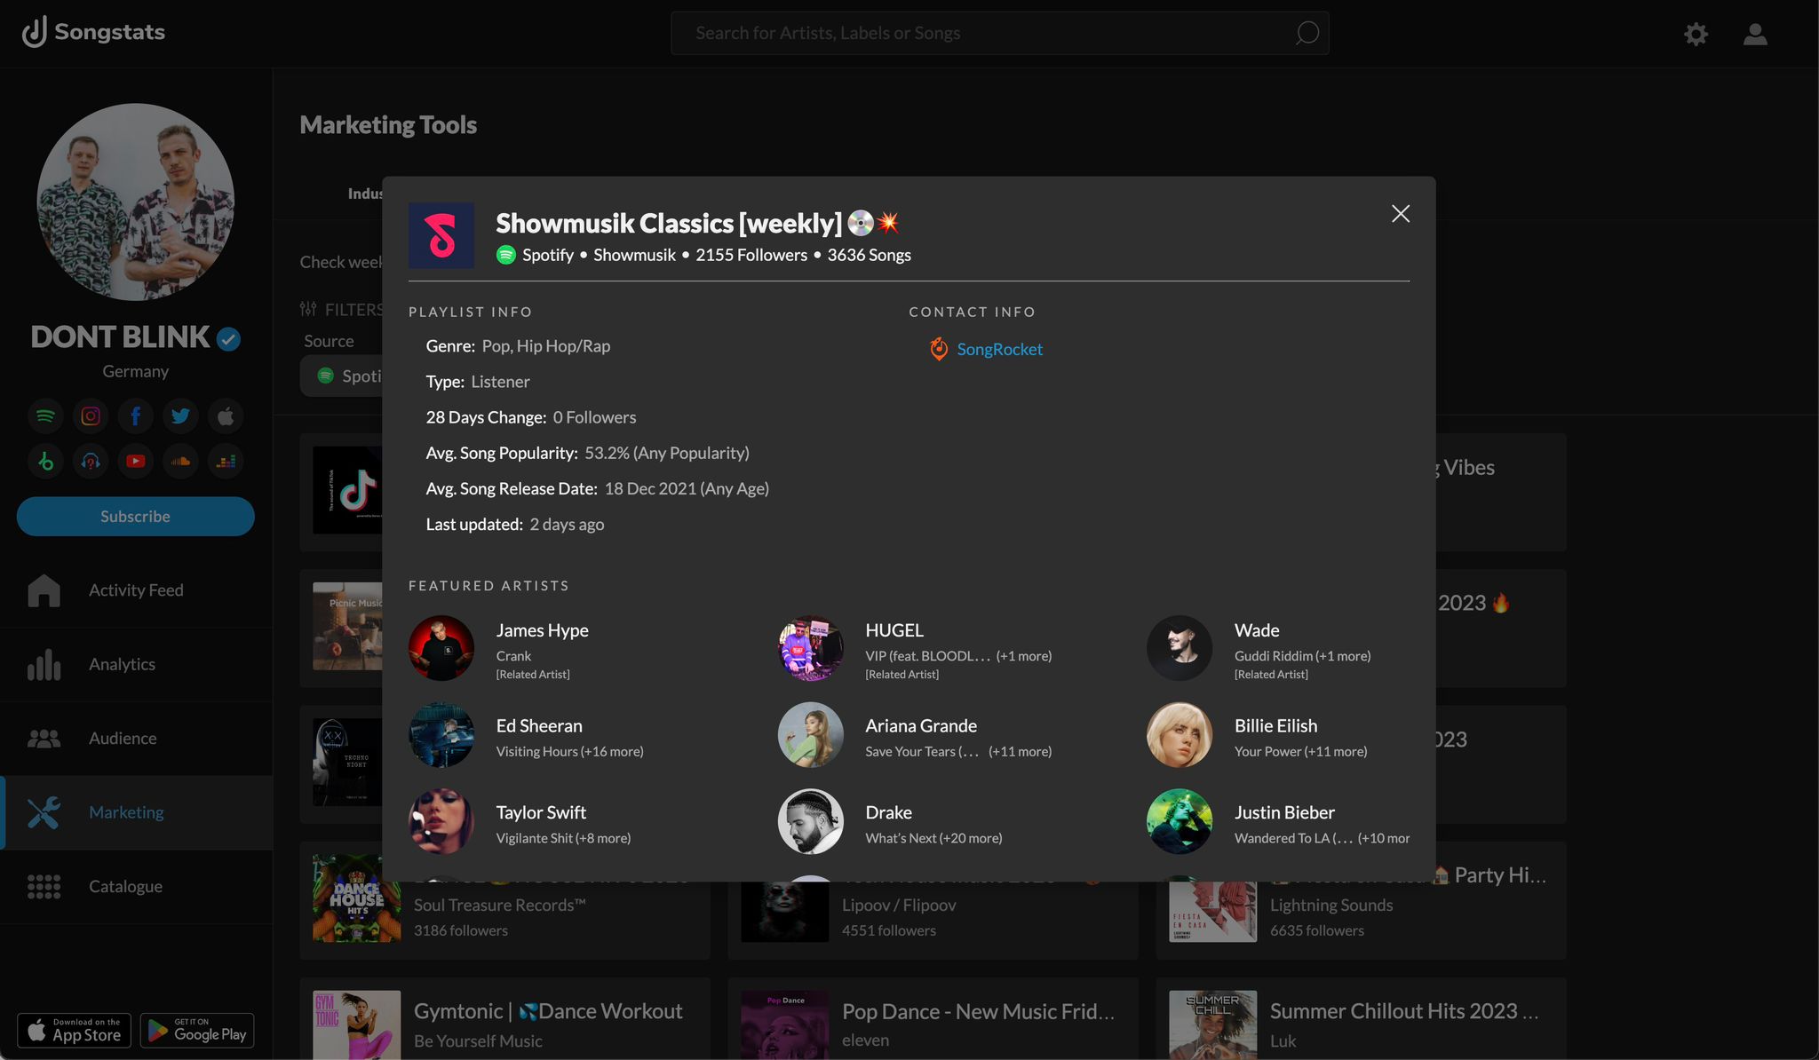Click the Drake avatar photo
The height and width of the screenshot is (1060, 1819).
811,822
